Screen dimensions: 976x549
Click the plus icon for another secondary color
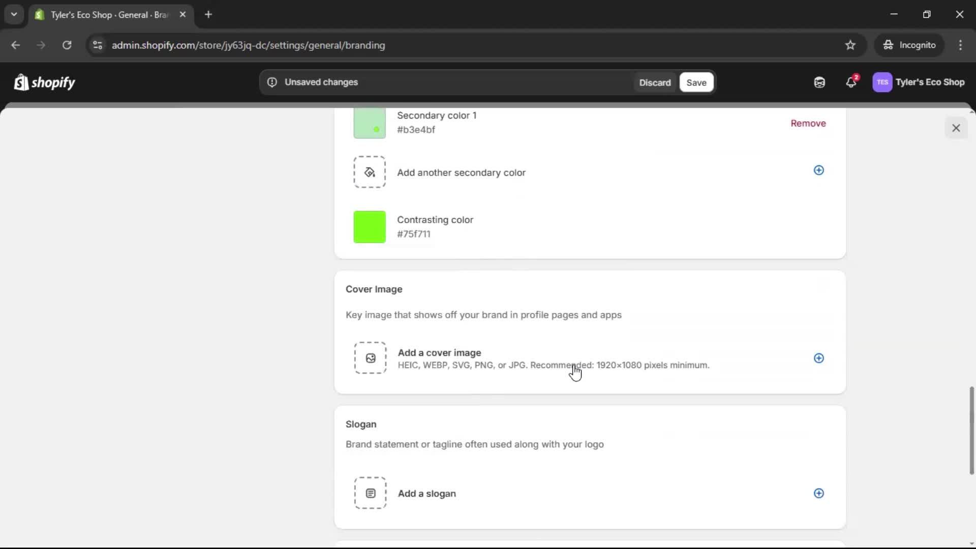tap(819, 170)
